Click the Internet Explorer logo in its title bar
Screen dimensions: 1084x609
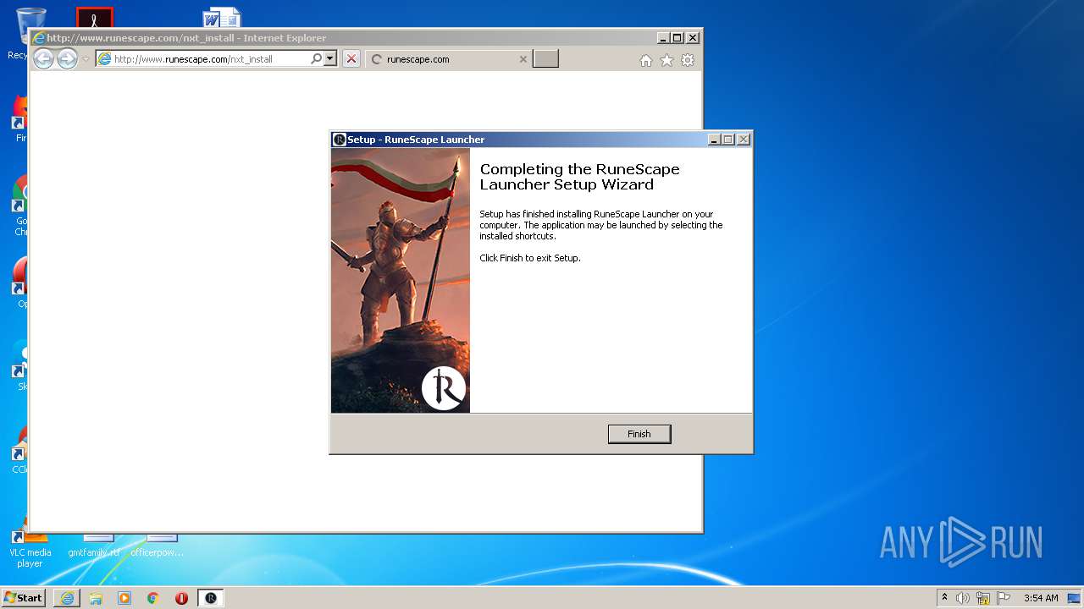[38, 38]
